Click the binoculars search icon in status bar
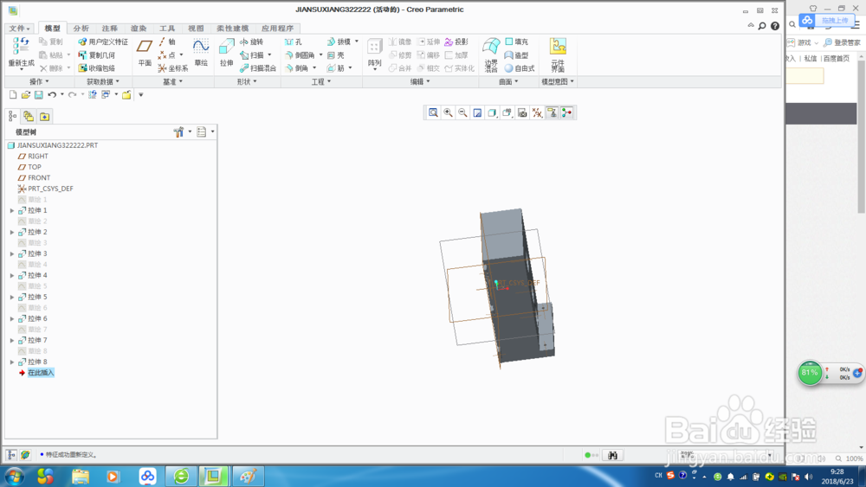 pyautogui.click(x=612, y=455)
